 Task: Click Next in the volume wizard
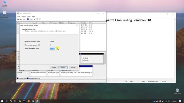pos(63,68)
